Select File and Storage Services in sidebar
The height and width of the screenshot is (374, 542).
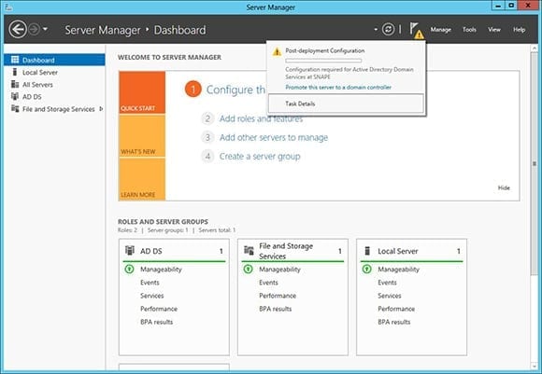point(54,109)
